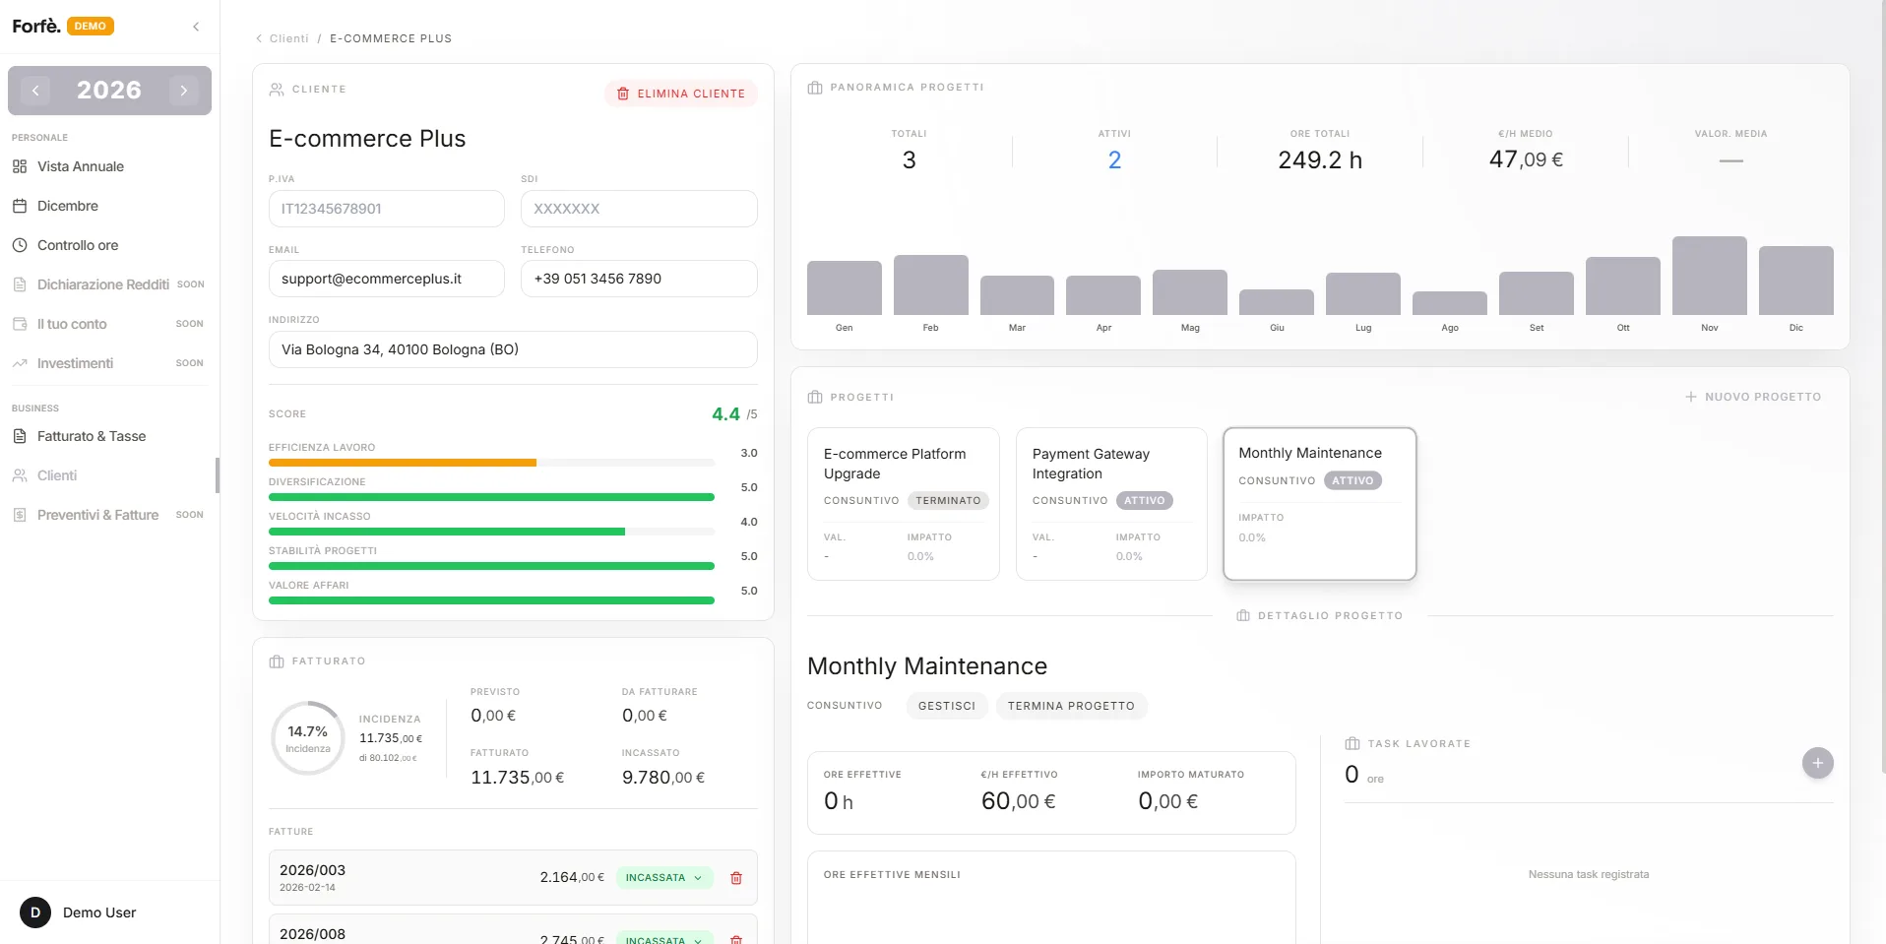Click the Panoramica Progetti panel icon

click(x=815, y=88)
